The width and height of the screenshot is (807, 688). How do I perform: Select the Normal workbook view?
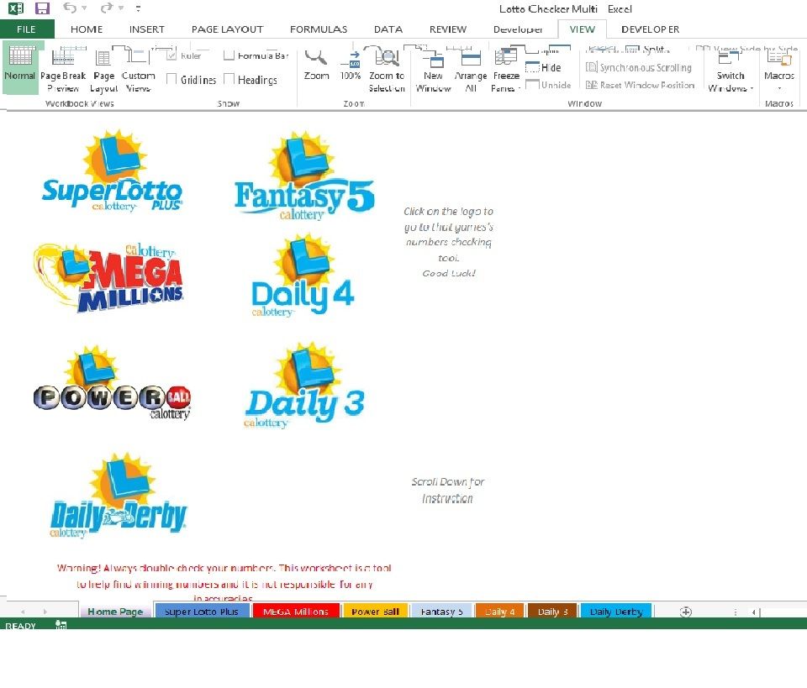point(20,68)
